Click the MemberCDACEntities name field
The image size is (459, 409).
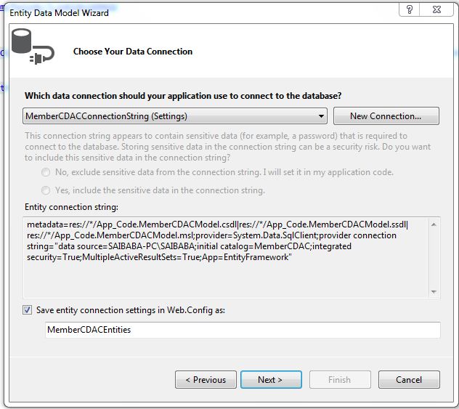[243, 330]
